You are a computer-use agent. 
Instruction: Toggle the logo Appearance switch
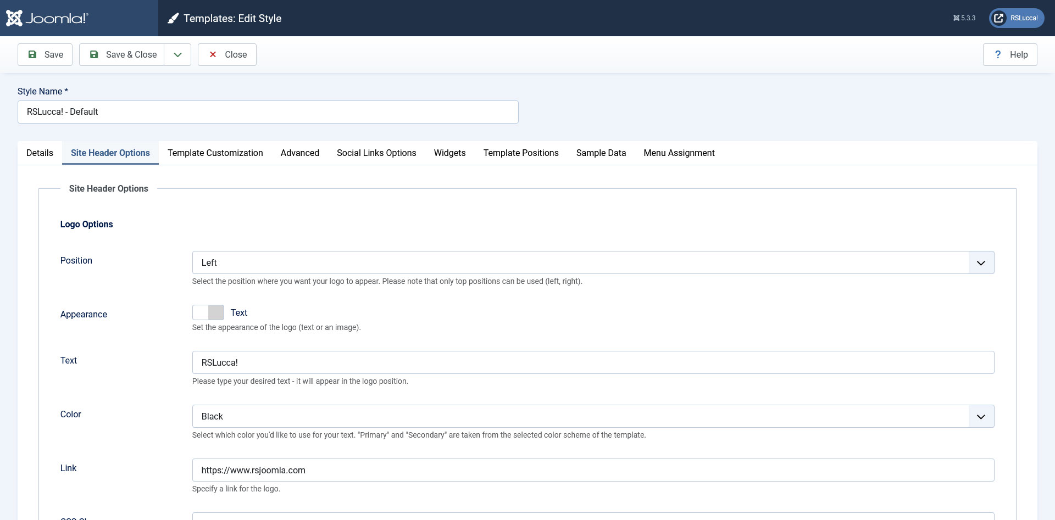click(x=208, y=312)
